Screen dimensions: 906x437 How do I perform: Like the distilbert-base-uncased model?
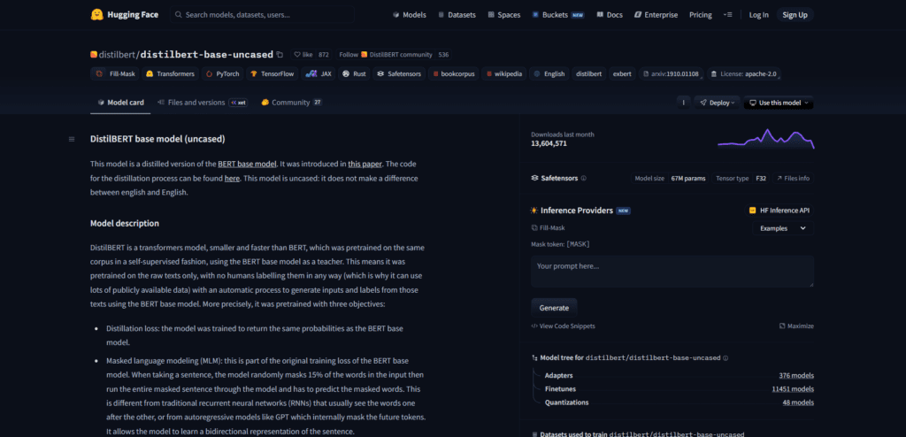click(x=303, y=55)
